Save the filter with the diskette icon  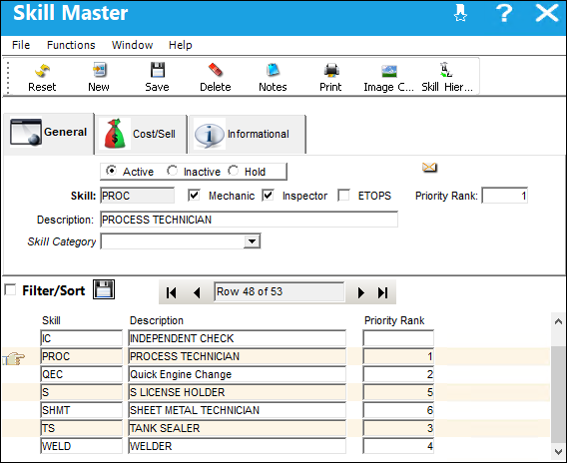tap(104, 289)
